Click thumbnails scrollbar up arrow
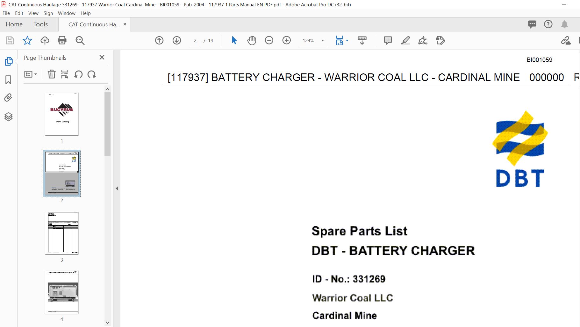580x327 pixels. (x=107, y=89)
